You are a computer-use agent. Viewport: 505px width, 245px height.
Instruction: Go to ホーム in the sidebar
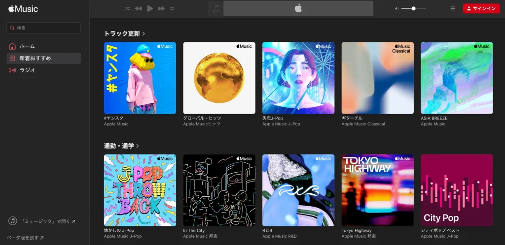pyautogui.click(x=27, y=46)
